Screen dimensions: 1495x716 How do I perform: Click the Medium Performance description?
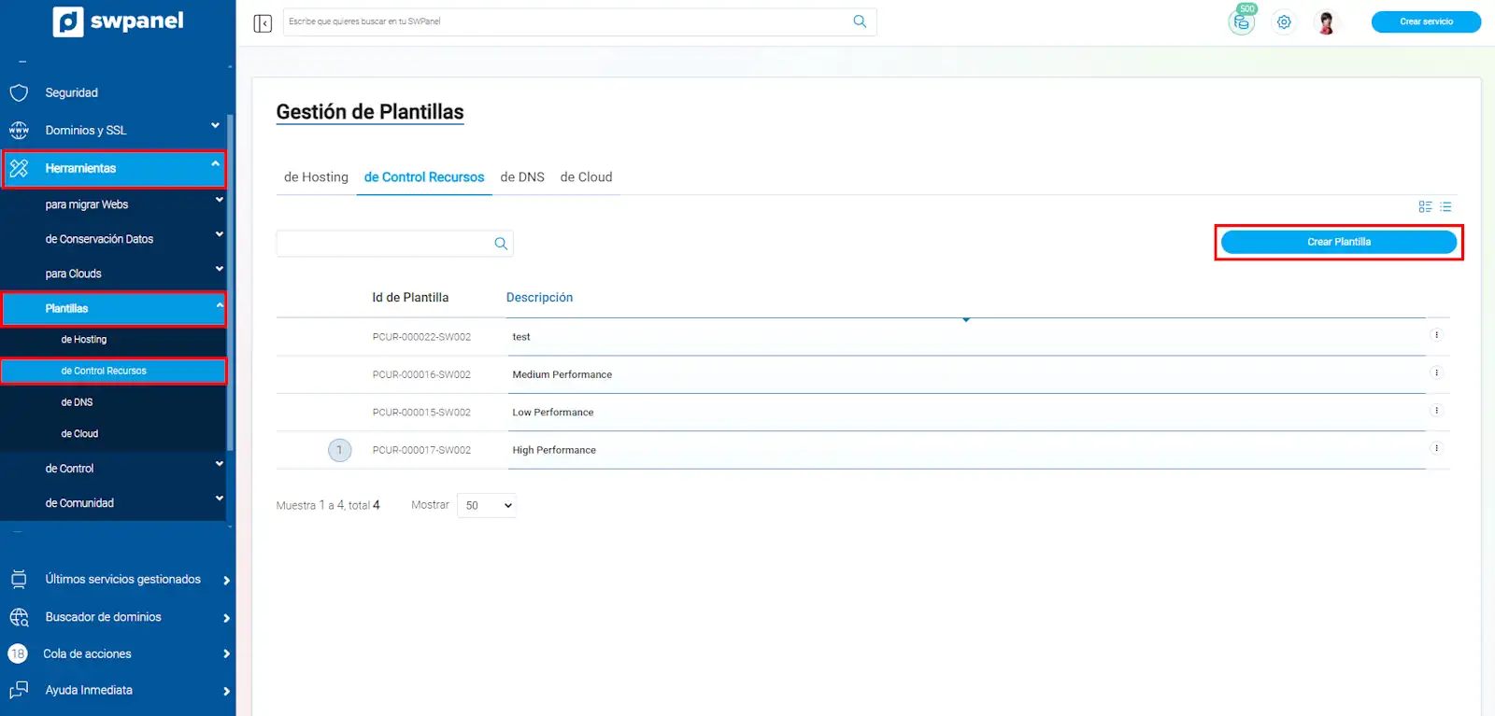[x=562, y=374]
